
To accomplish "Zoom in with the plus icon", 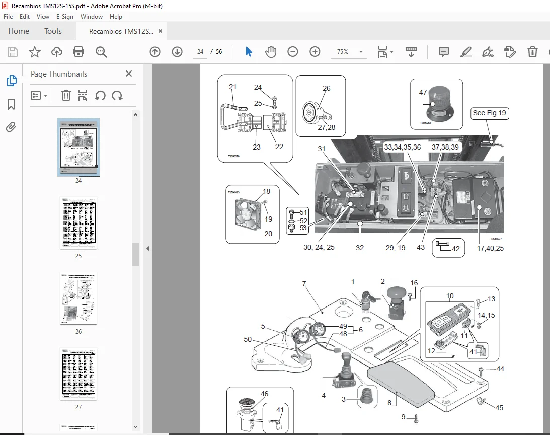I will [x=315, y=52].
